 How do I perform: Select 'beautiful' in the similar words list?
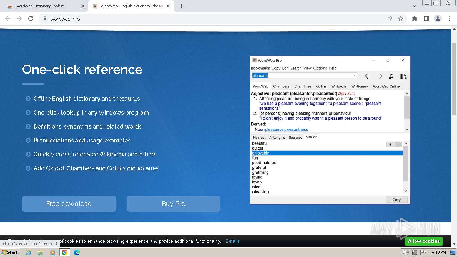coord(260,143)
